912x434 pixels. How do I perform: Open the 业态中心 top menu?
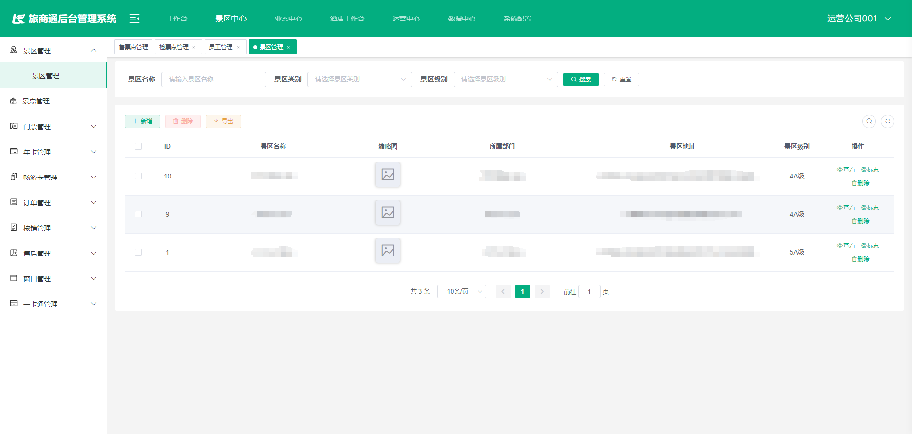tap(288, 19)
